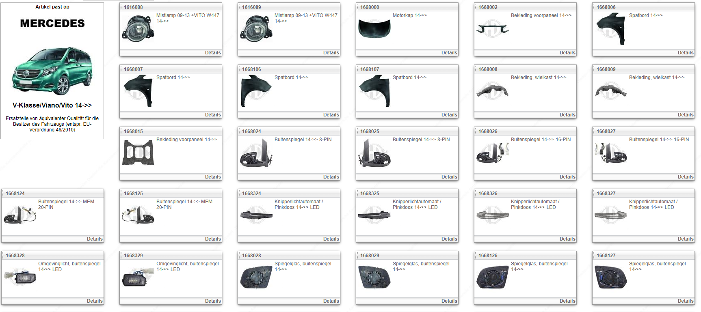Open the fog lamp thumbnail for part 1616088
Image resolution: width=701 pixels, height=312 pixels.
[x=138, y=28]
